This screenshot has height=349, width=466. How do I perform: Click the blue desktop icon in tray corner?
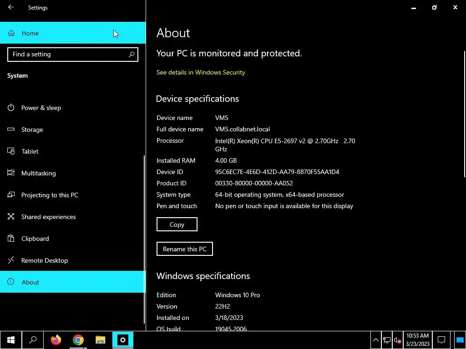click(x=460, y=340)
